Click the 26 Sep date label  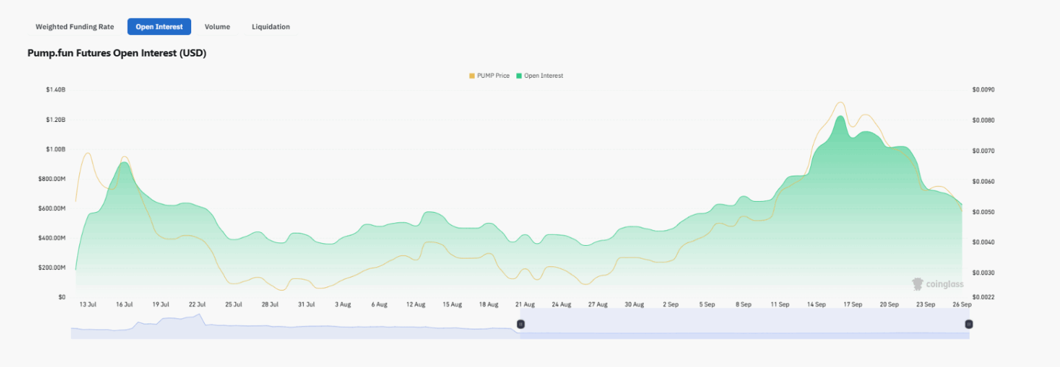coord(962,304)
